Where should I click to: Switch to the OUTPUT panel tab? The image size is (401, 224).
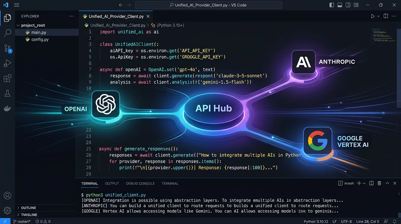pyautogui.click(x=112, y=183)
